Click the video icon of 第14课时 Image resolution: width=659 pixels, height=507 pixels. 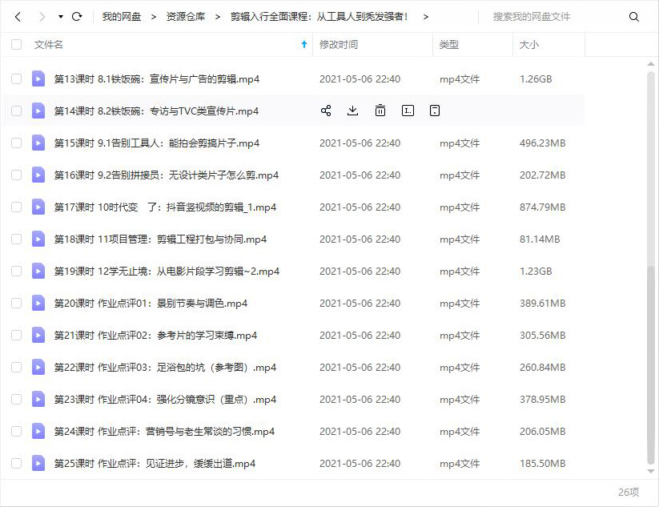[38, 111]
